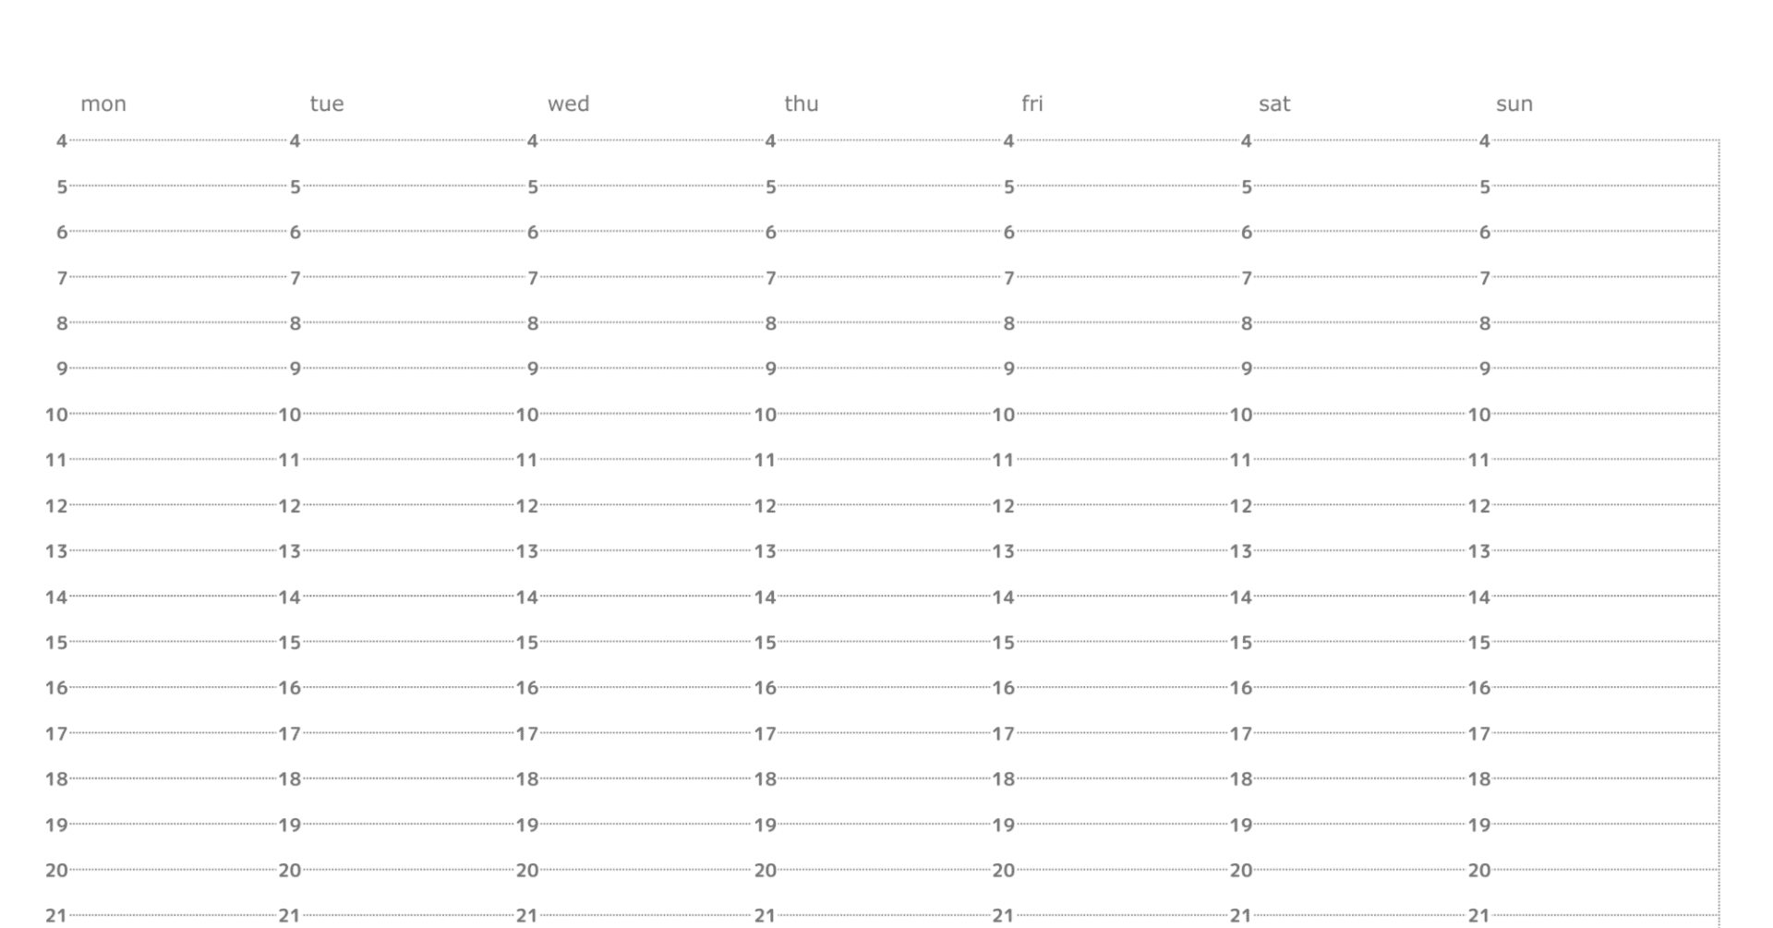
Task: Click the 12 label in wed column
Action: [526, 506]
